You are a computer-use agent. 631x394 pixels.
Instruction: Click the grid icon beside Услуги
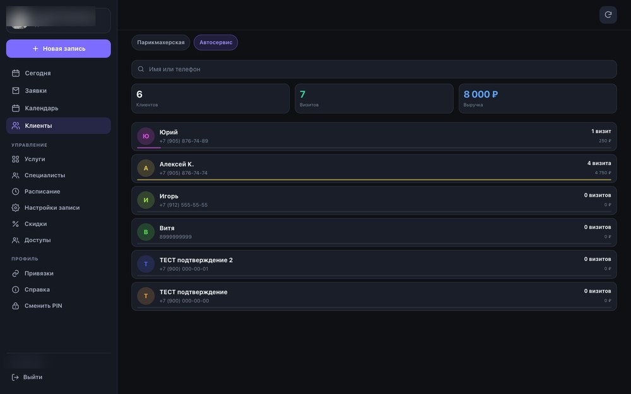pos(15,159)
